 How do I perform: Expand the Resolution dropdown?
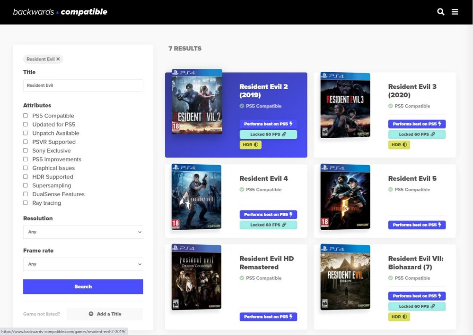83,232
